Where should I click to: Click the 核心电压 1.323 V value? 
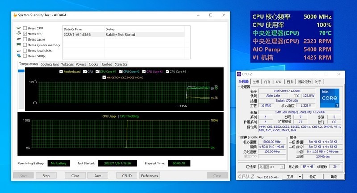point(306,106)
